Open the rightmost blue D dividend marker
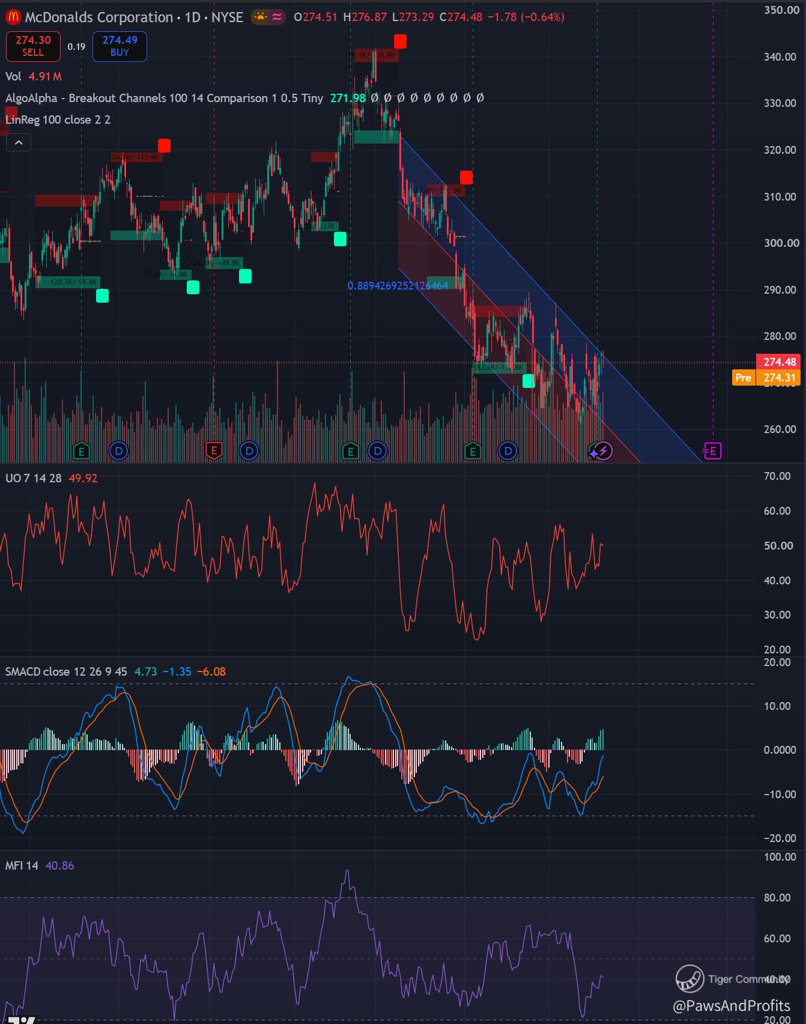The image size is (806, 1024). 508,450
